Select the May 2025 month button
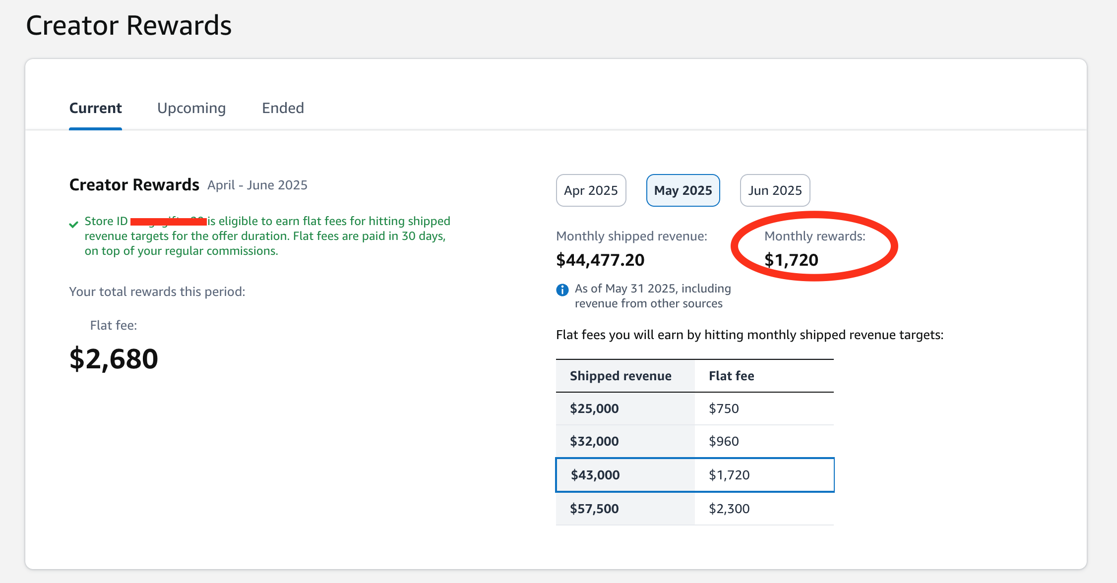 [x=683, y=190]
